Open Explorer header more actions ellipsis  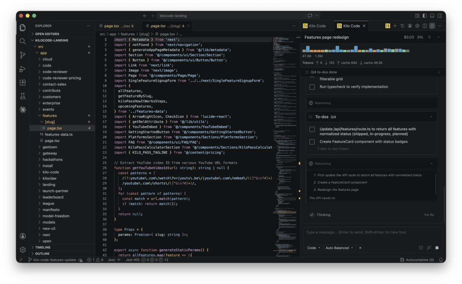click(x=88, y=26)
